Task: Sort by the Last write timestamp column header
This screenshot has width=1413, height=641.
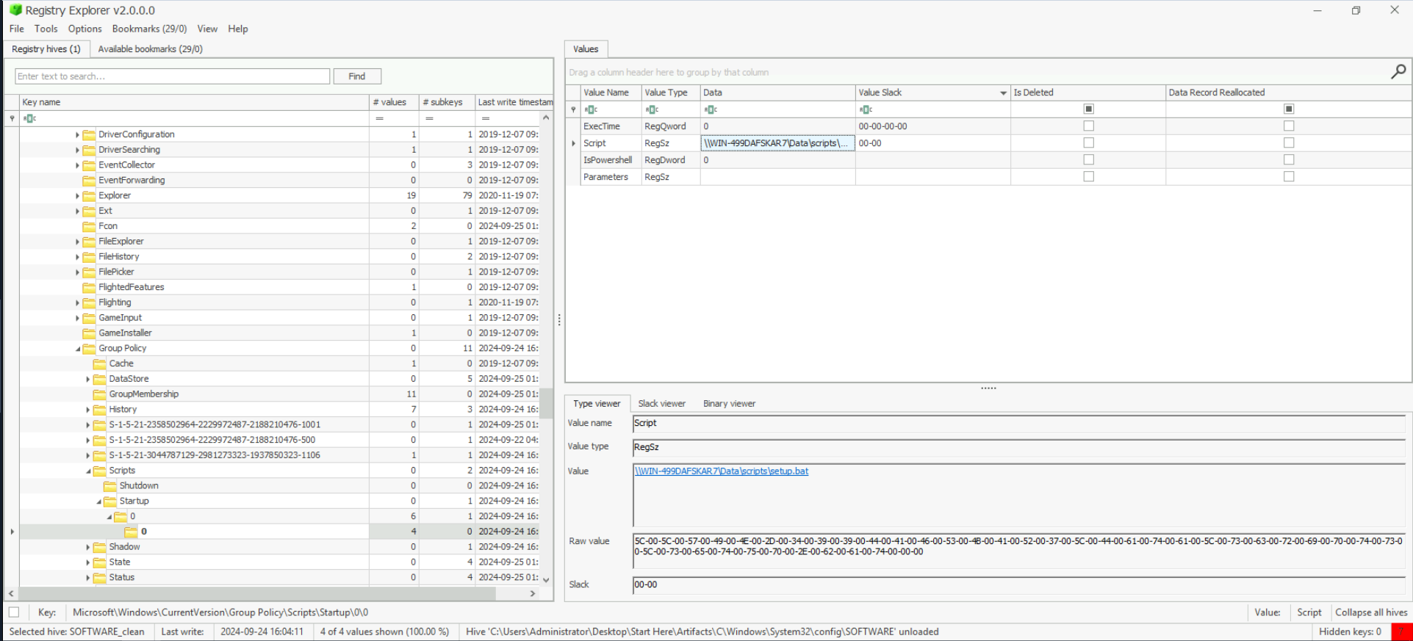Action: tap(514, 102)
